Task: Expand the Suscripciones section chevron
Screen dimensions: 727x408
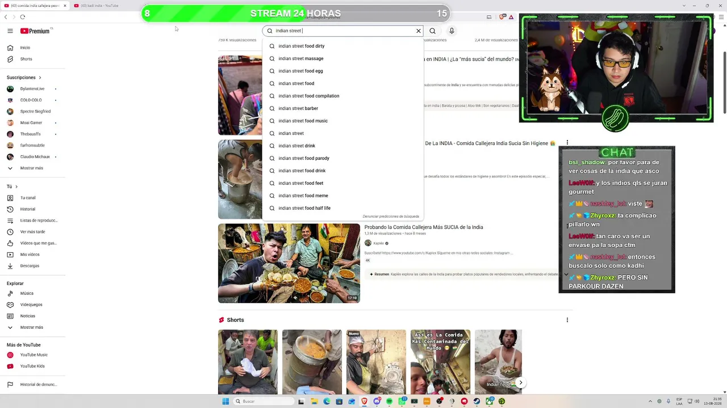Action: tap(40, 78)
